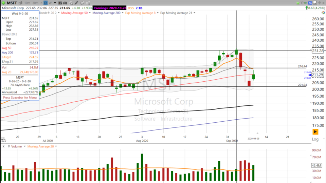Select the Daily (D) timeframe
Viewport: 326px width, 183px height.
45,2
